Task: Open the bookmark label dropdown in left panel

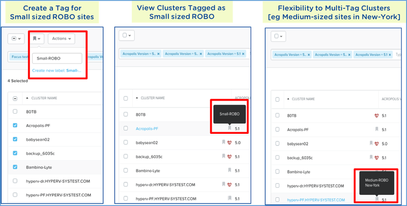Action: click(37, 39)
